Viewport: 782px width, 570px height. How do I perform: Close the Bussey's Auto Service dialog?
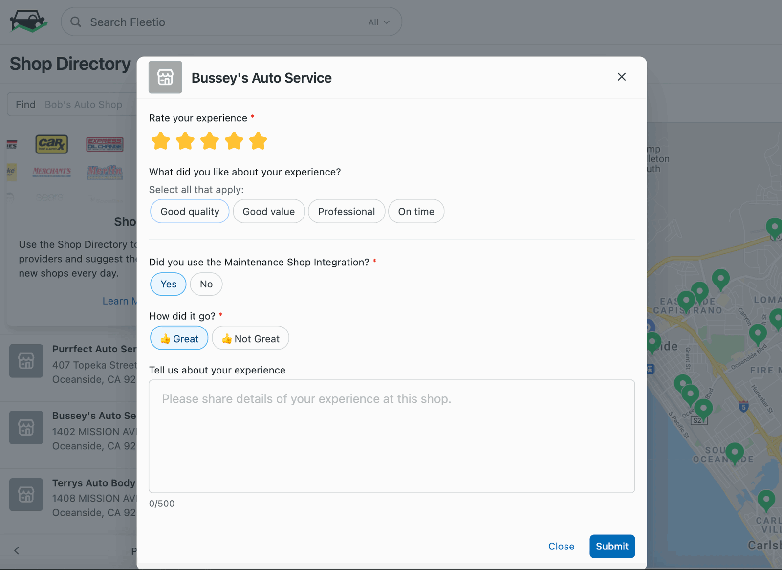pos(622,77)
